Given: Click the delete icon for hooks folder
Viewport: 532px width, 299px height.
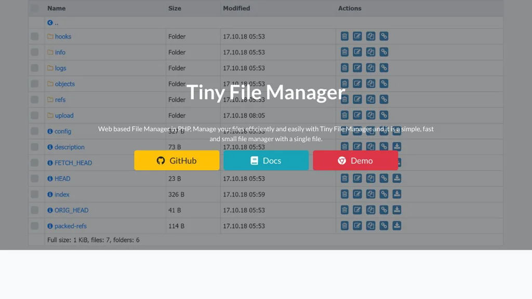Looking at the screenshot, I should 344,36.
